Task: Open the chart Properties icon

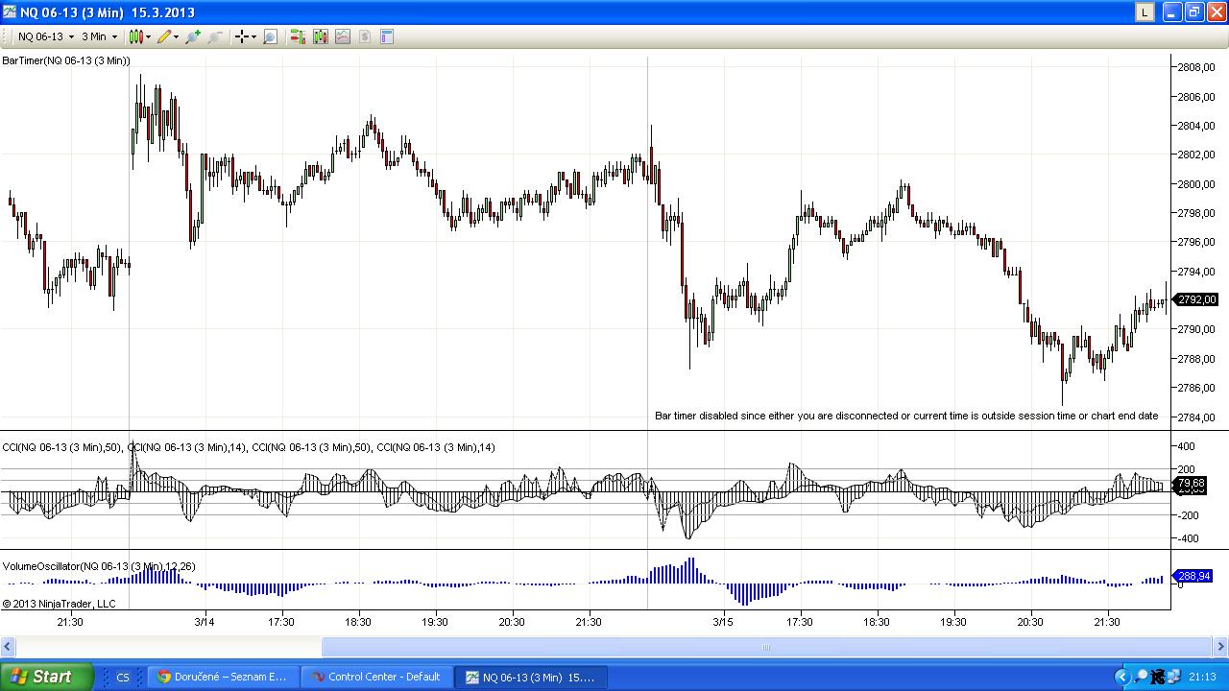Action: click(x=387, y=36)
